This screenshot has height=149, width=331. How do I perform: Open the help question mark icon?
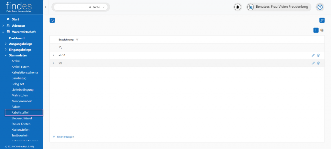pos(320,7)
